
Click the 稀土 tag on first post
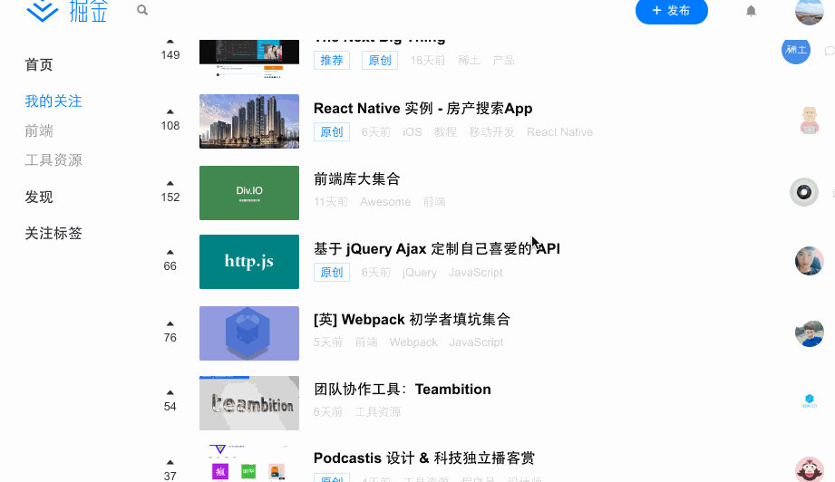469,60
